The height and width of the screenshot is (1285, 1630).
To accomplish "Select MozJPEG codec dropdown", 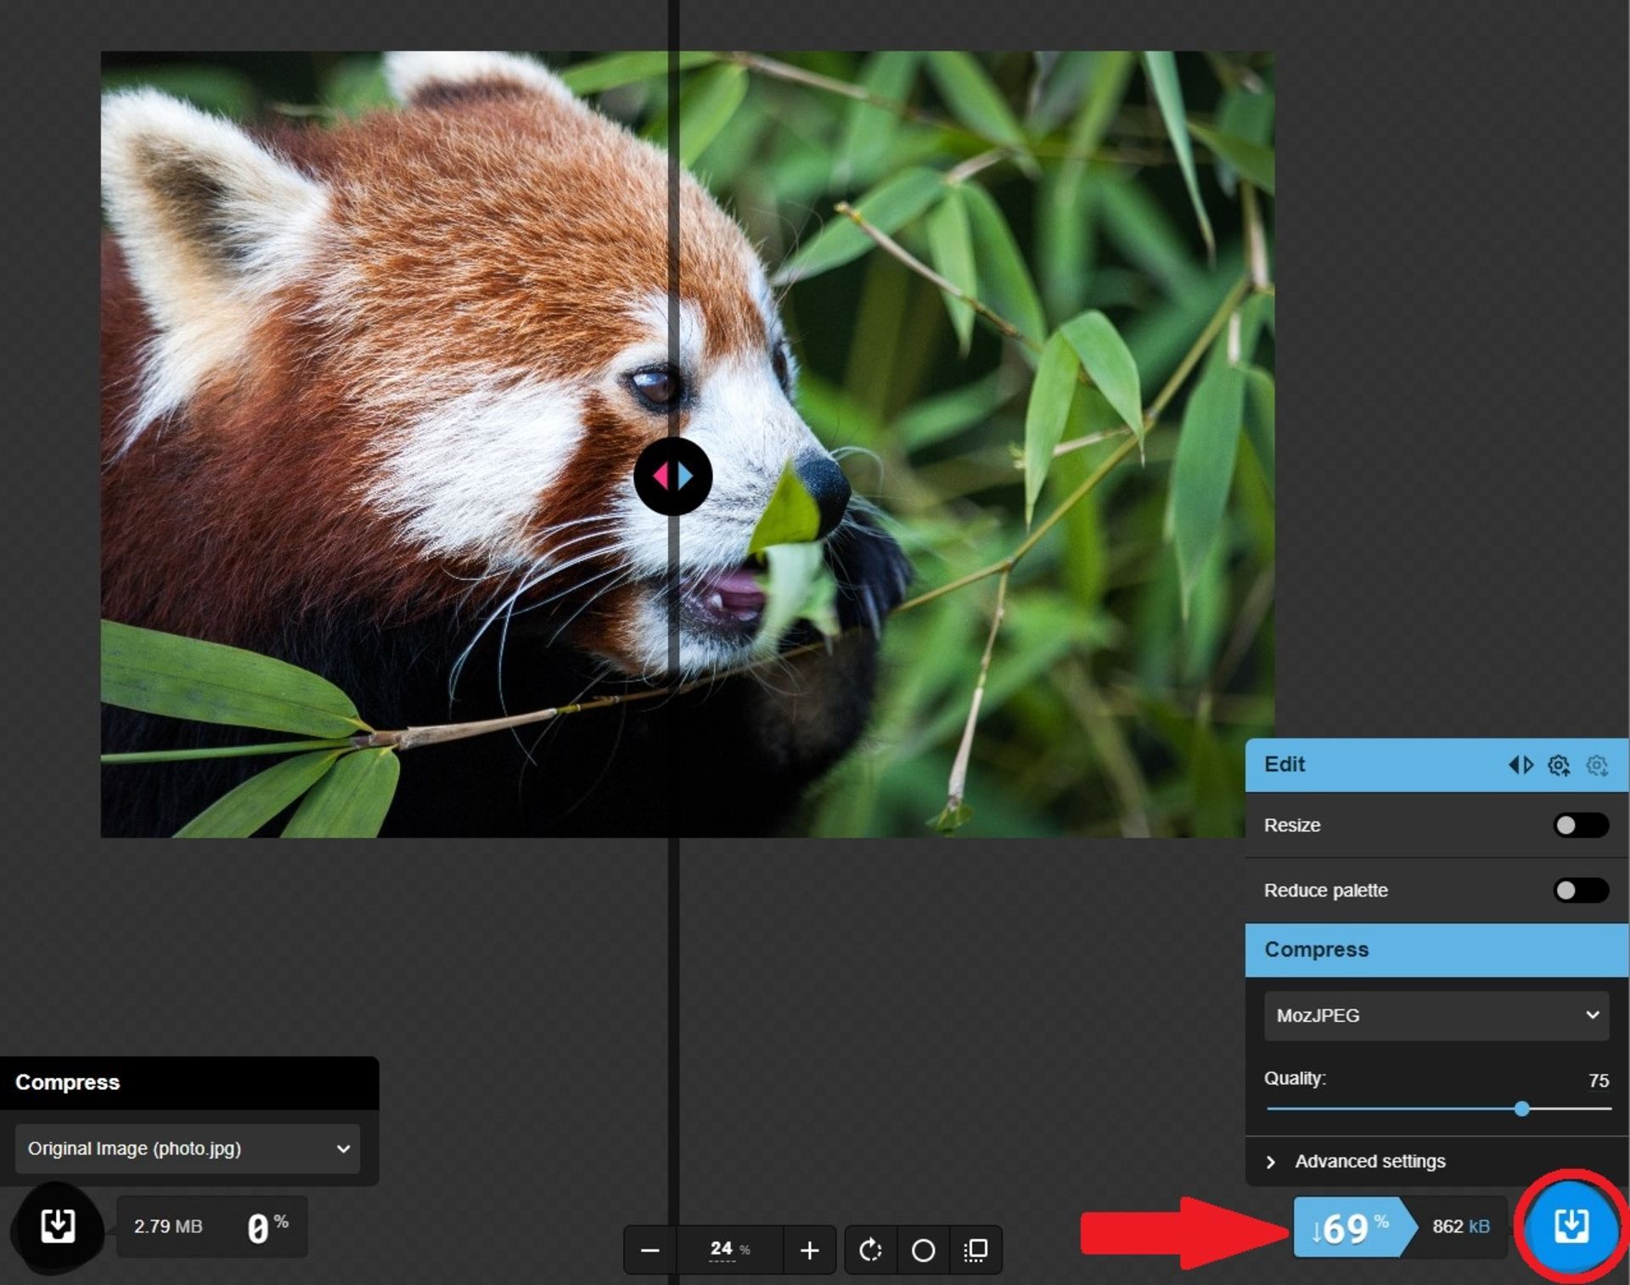I will (x=1436, y=1016).
